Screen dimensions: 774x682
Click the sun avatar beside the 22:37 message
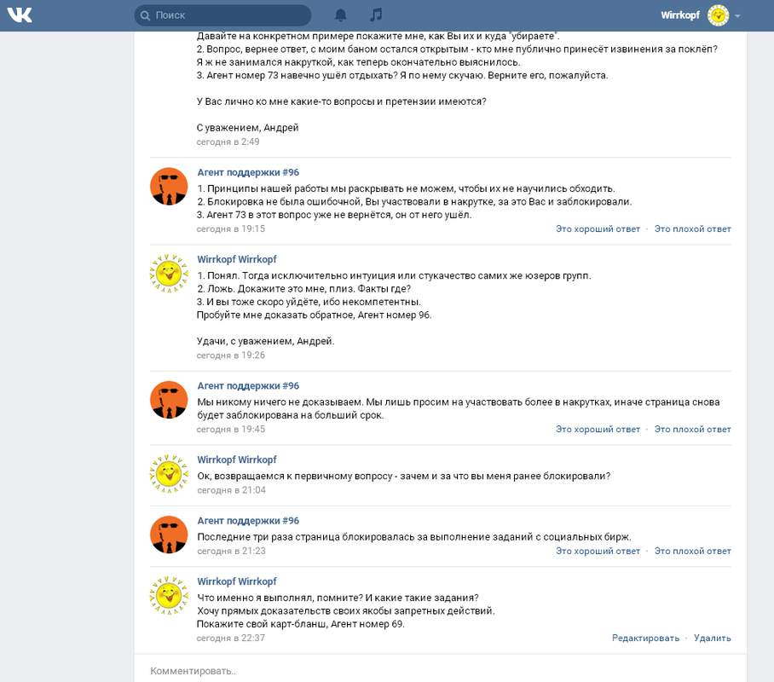tap(169, 595)
